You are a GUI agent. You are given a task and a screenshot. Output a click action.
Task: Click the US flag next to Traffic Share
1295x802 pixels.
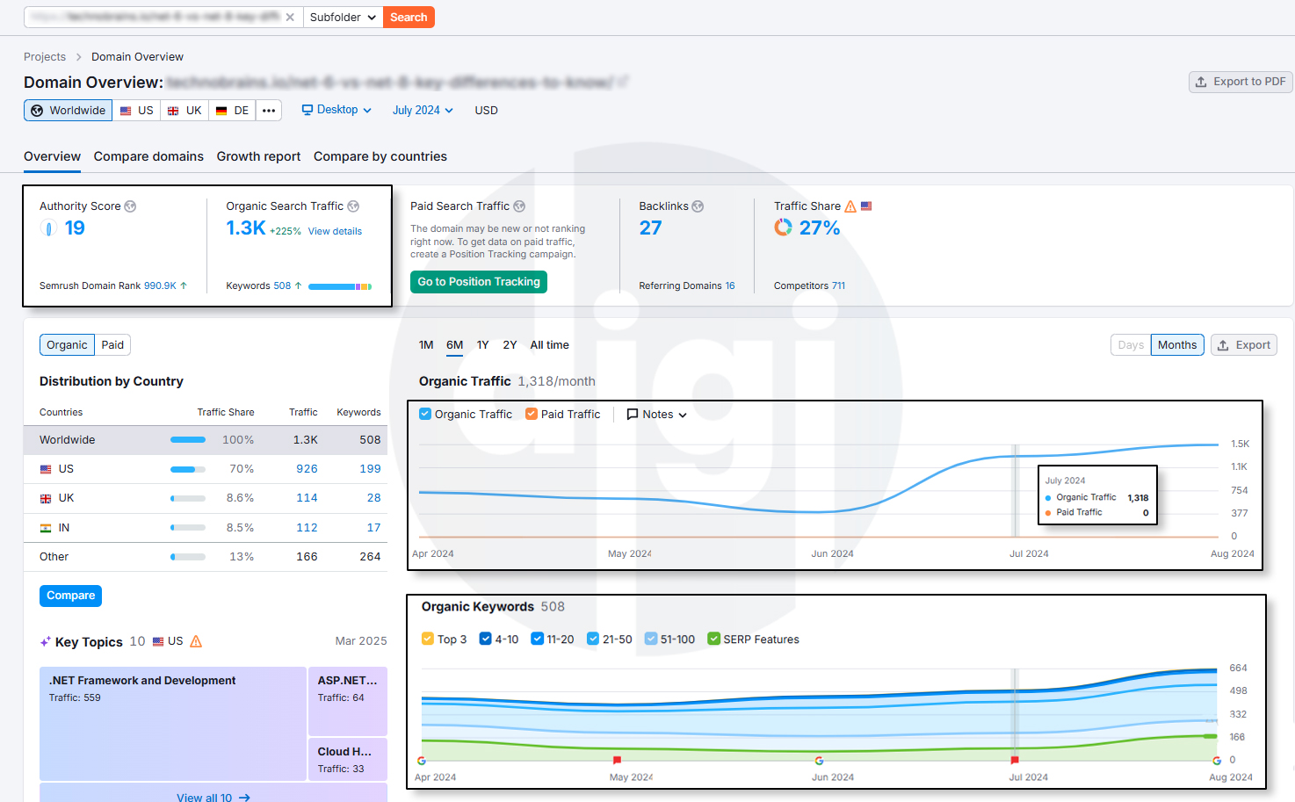coord(866,206)
